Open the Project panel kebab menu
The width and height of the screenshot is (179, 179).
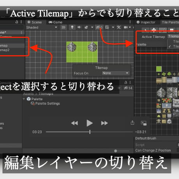(x=130, y=82)
